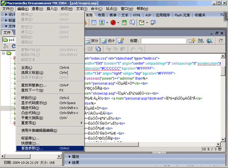
Task: Choose 平衡大括弧(B) menu item
Action: 50,118
